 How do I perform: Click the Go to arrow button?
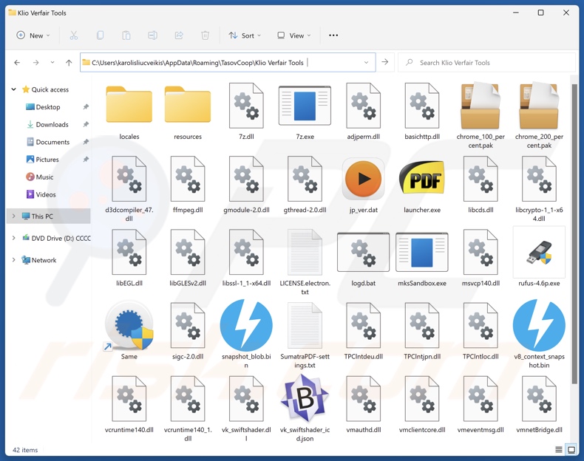pos(385,62)
